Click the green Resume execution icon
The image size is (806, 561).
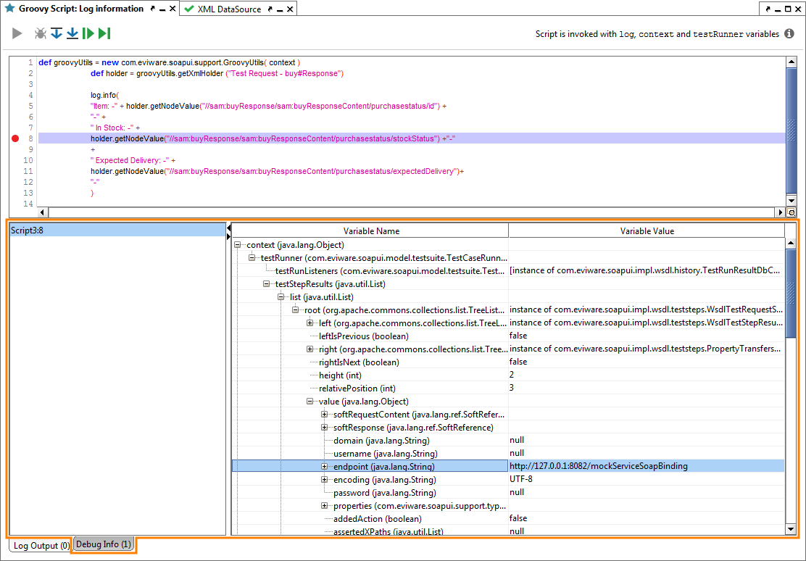(88, 33)
